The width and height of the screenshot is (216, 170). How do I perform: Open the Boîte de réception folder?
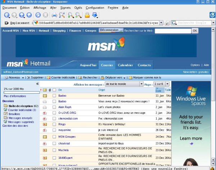coord(21,106)
